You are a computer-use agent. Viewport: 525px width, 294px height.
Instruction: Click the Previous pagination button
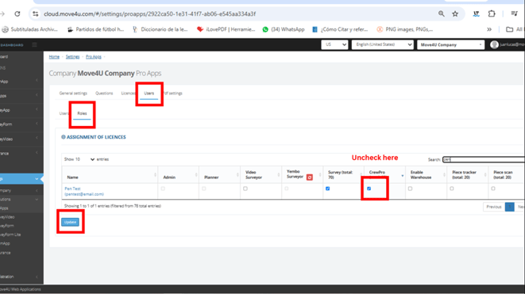pyautogui.click(x=493, y=207)
